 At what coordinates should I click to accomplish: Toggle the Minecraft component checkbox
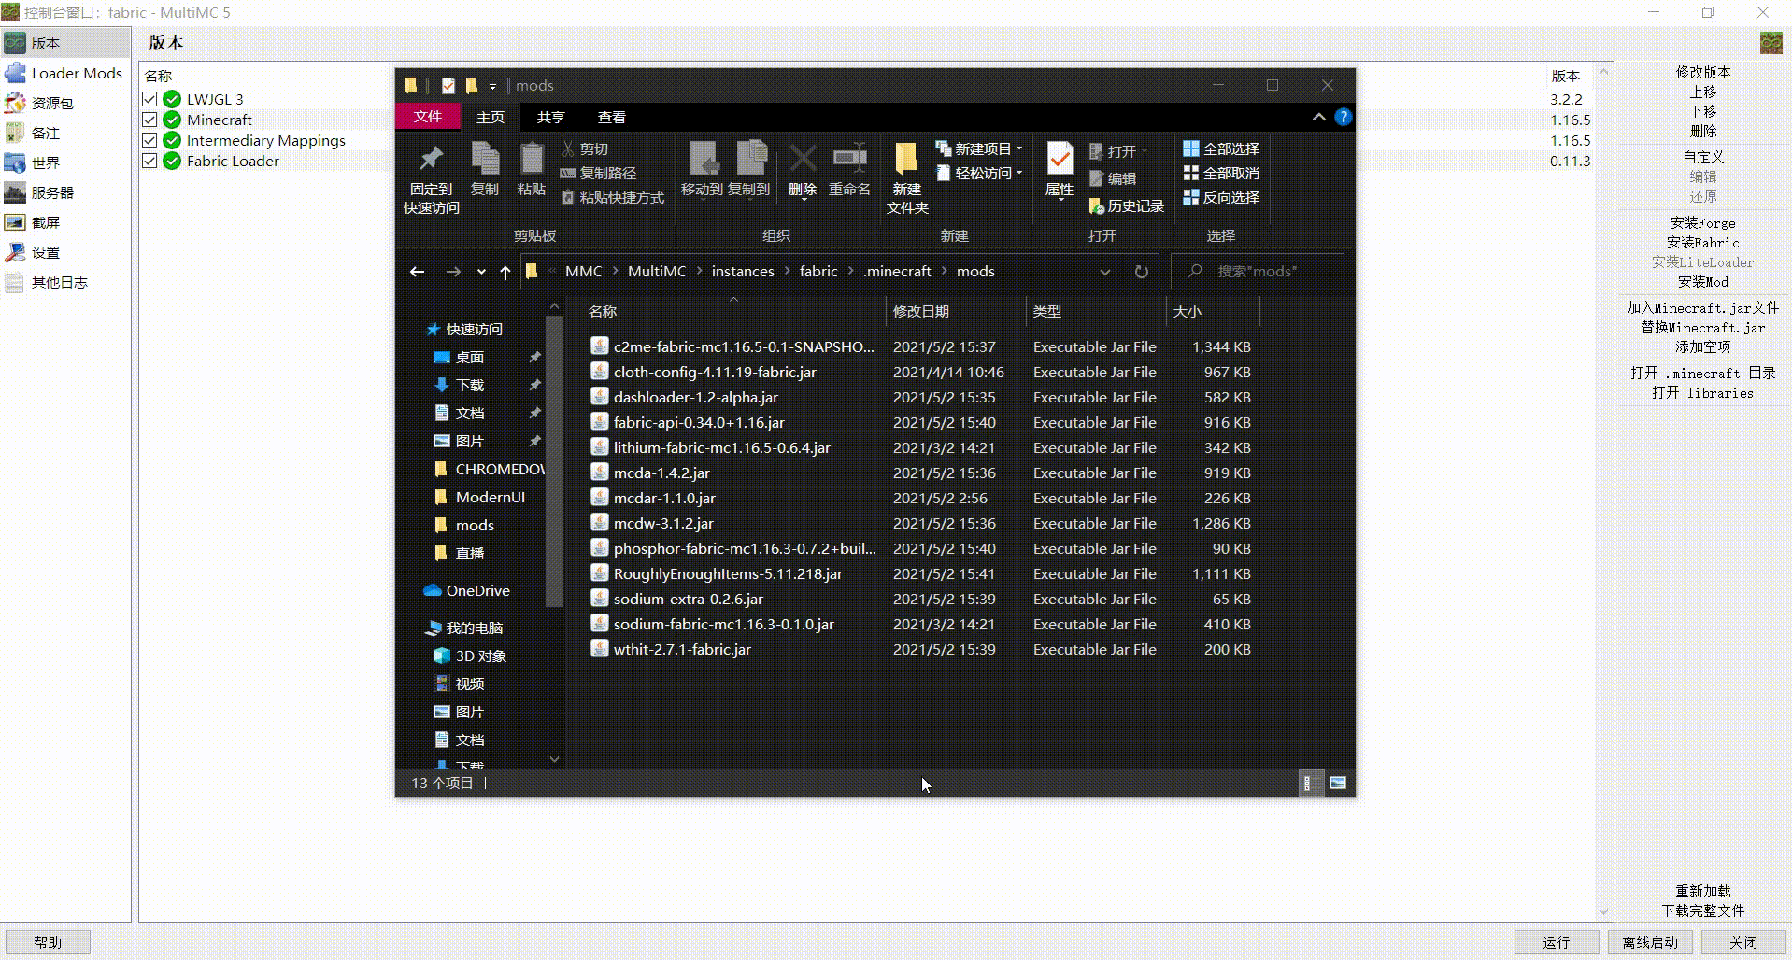[x=149, y=120]
